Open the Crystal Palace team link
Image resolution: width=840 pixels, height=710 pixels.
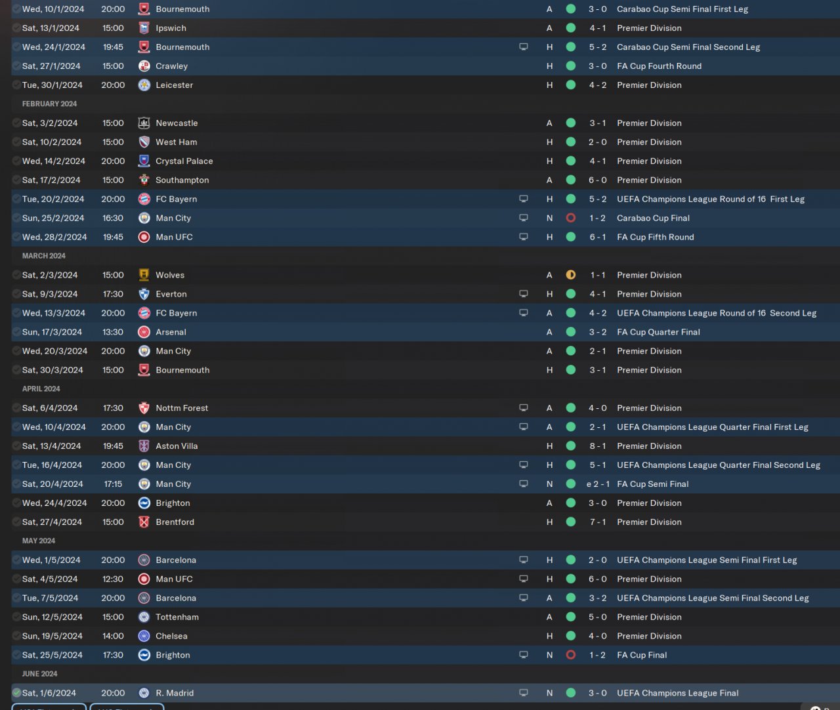pos(184,161)
